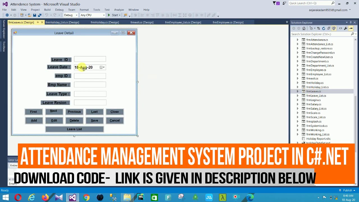The width and height of the screenshot is (359, 202).
Task: Click the Emp Name text field
Action: pos(90,85)
